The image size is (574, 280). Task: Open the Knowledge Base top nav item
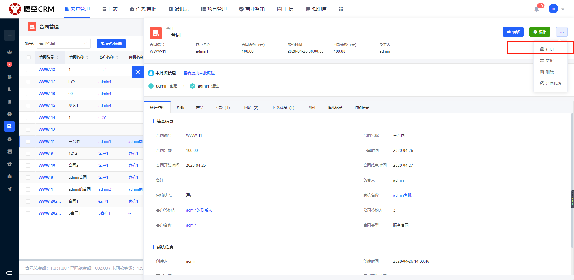[316, 9]
